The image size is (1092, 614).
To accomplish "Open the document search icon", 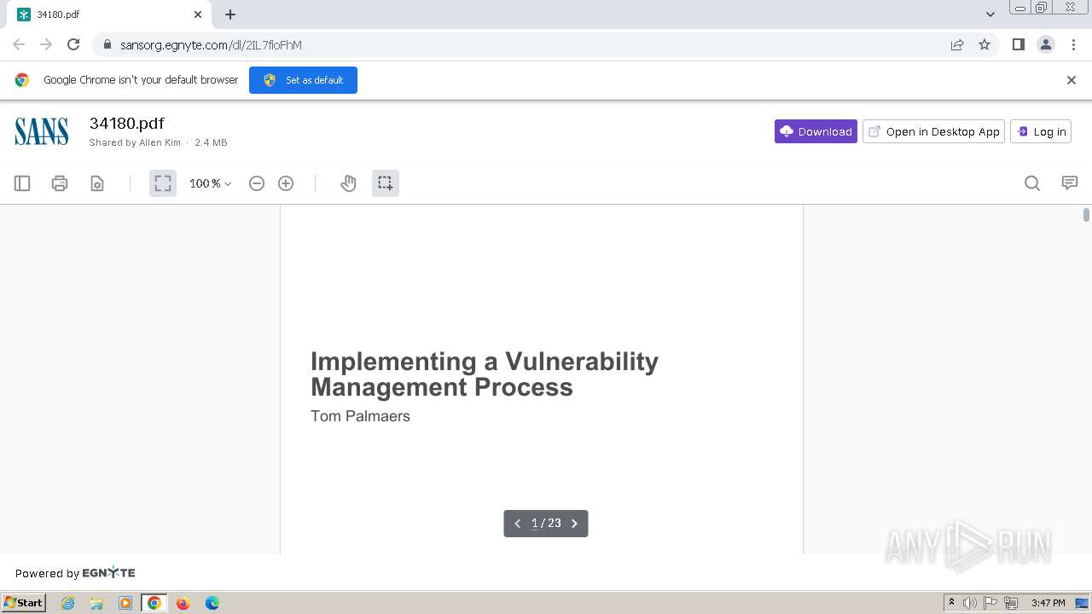I will (1032, 183).
